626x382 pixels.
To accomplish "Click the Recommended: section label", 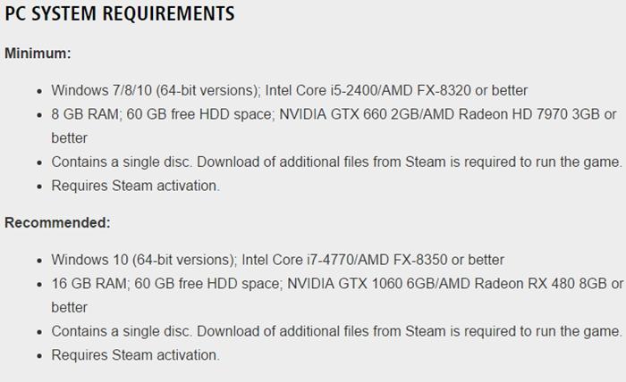I will coord(57,222).
